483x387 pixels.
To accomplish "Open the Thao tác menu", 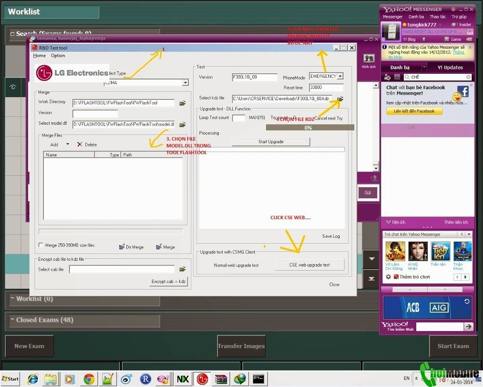I will point(438,17).
